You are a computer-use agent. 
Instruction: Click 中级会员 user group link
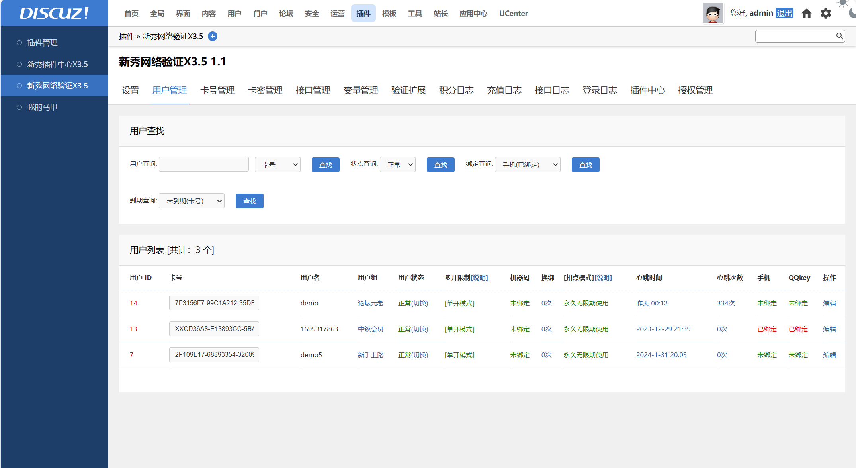(x=370, y=329)
